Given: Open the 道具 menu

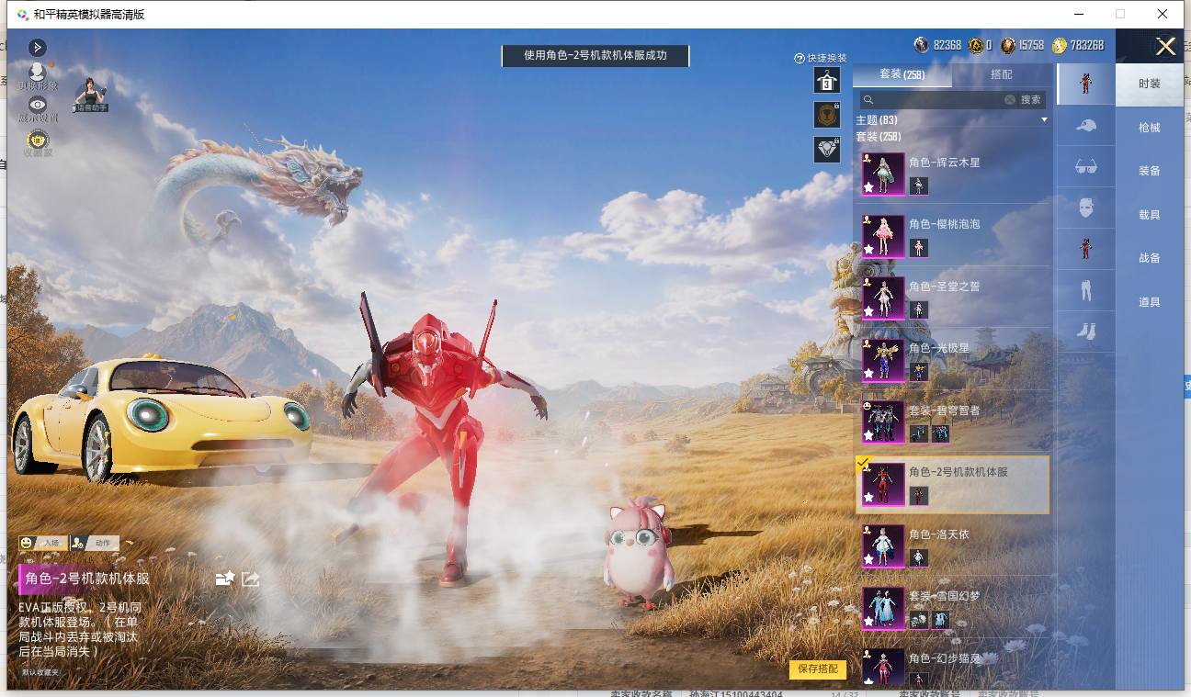Looking at the screenshot, I should tap(1150, 302).
